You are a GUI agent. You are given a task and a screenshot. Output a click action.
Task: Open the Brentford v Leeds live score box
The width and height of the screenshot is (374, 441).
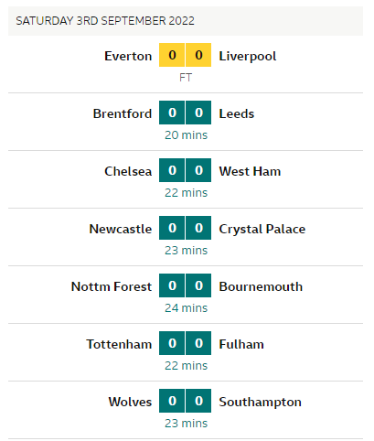pos(185,113)
